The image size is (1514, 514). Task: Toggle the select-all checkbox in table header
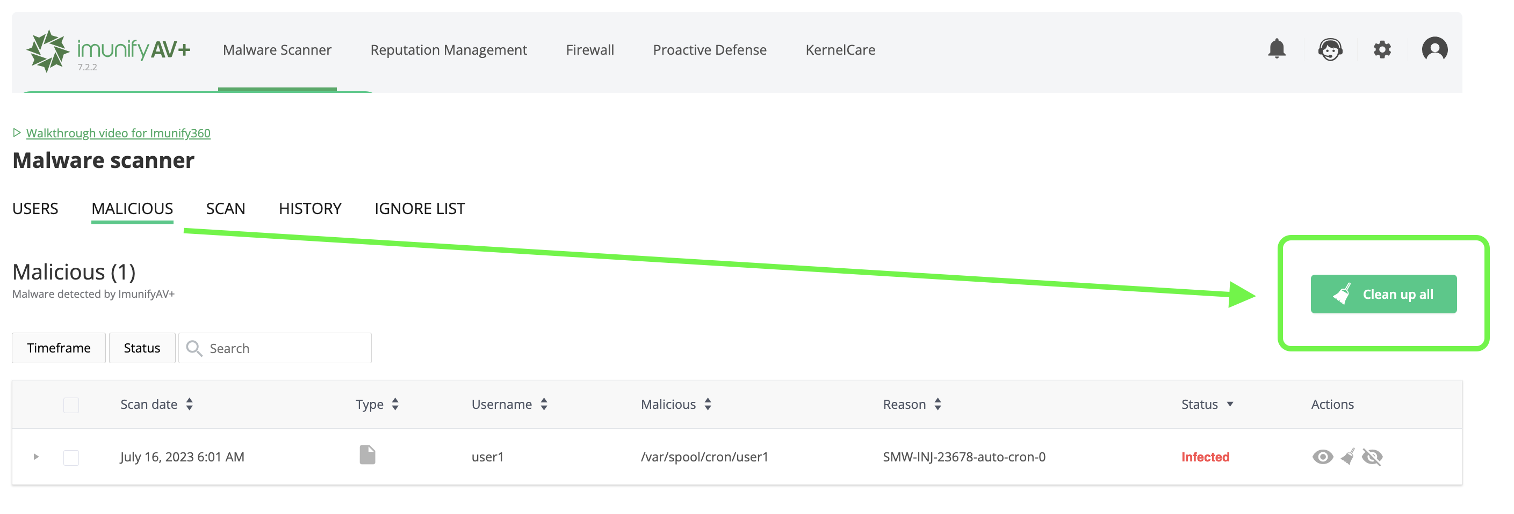[x=71, y=405]
